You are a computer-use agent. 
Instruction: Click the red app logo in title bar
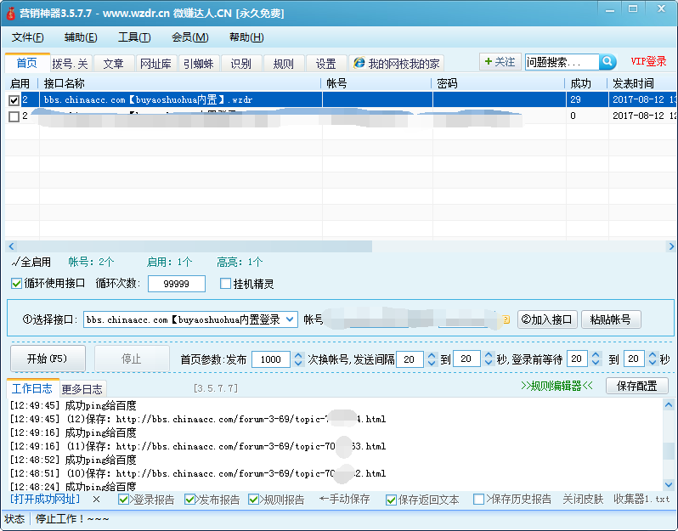(x=10, y=13)
